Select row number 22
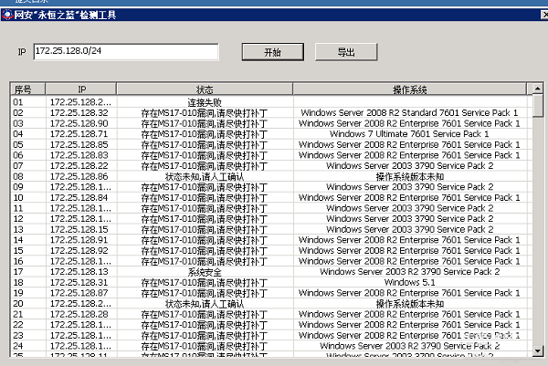548x366 pixels. 18,324
